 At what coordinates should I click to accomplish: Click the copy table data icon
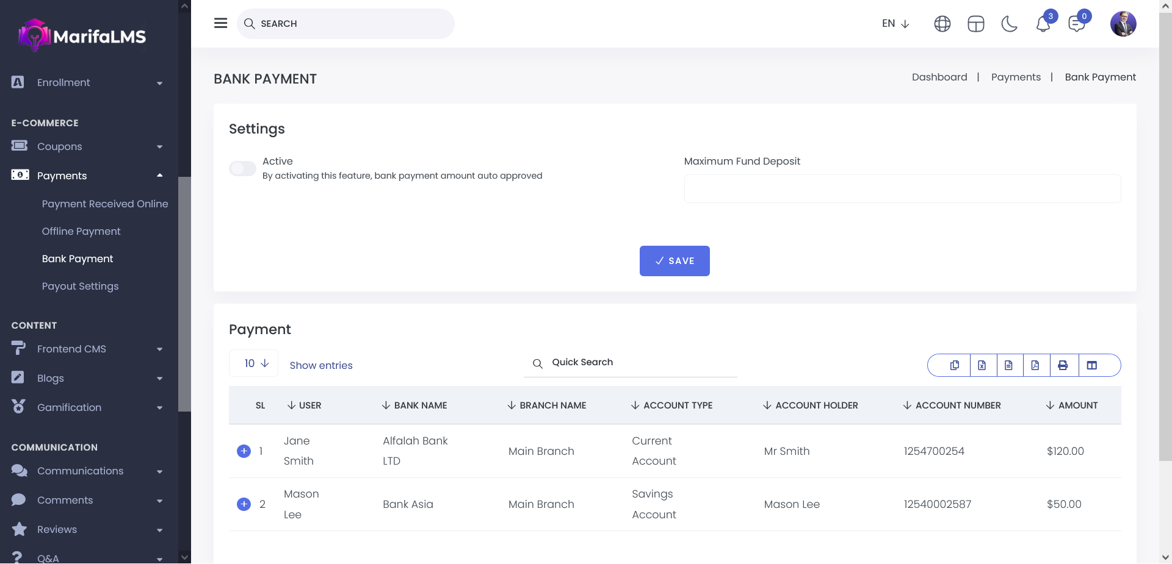[x=955, y=365]
